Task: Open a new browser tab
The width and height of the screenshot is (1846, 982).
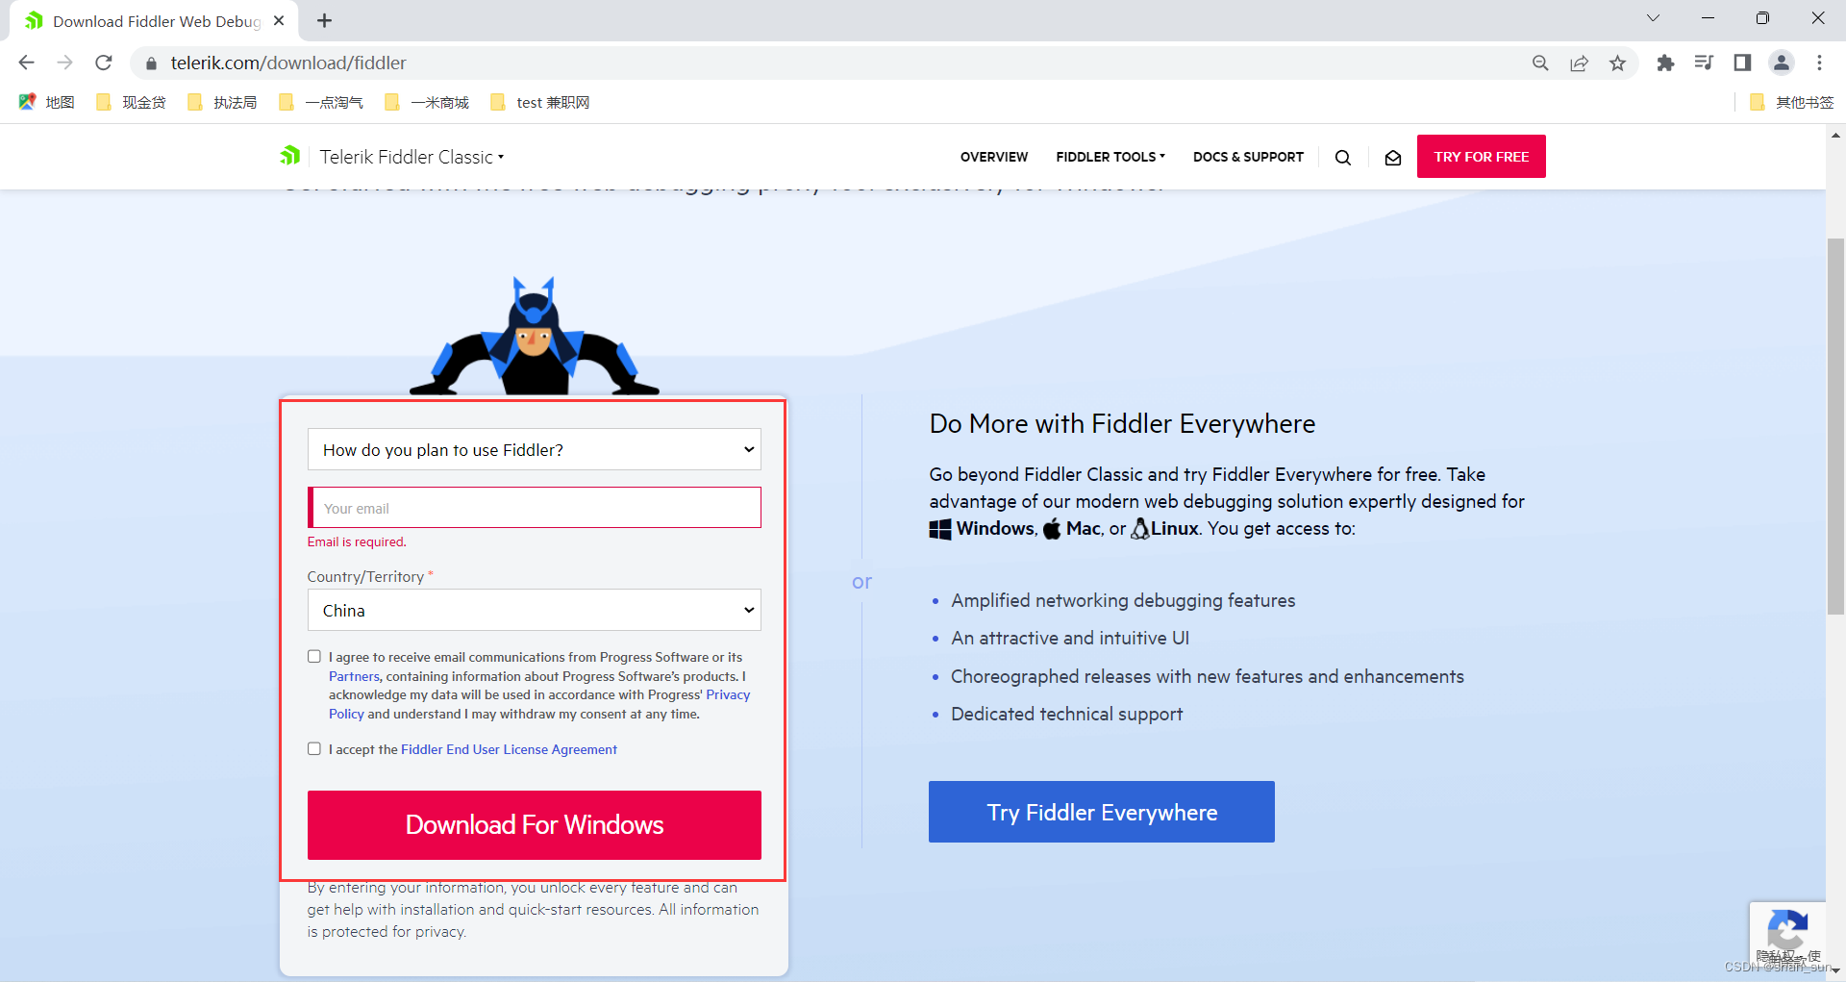Action: 324,20
